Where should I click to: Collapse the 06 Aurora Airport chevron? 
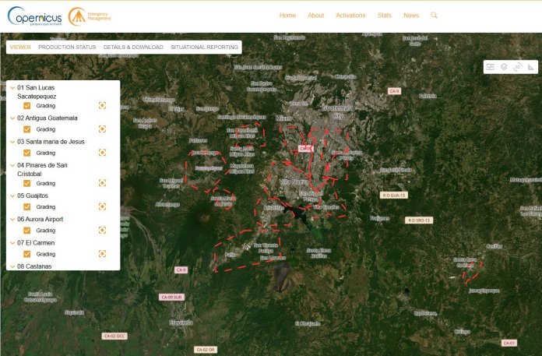12,220
